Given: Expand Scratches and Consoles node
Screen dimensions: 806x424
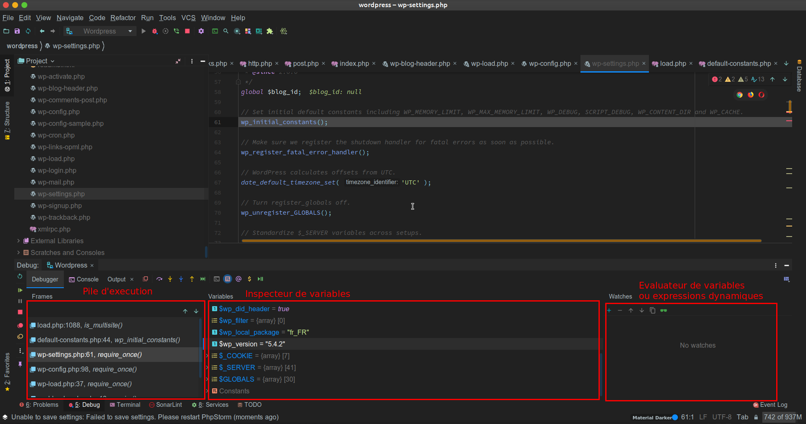Looking at the screenshot, I should (x=18, y=252).
